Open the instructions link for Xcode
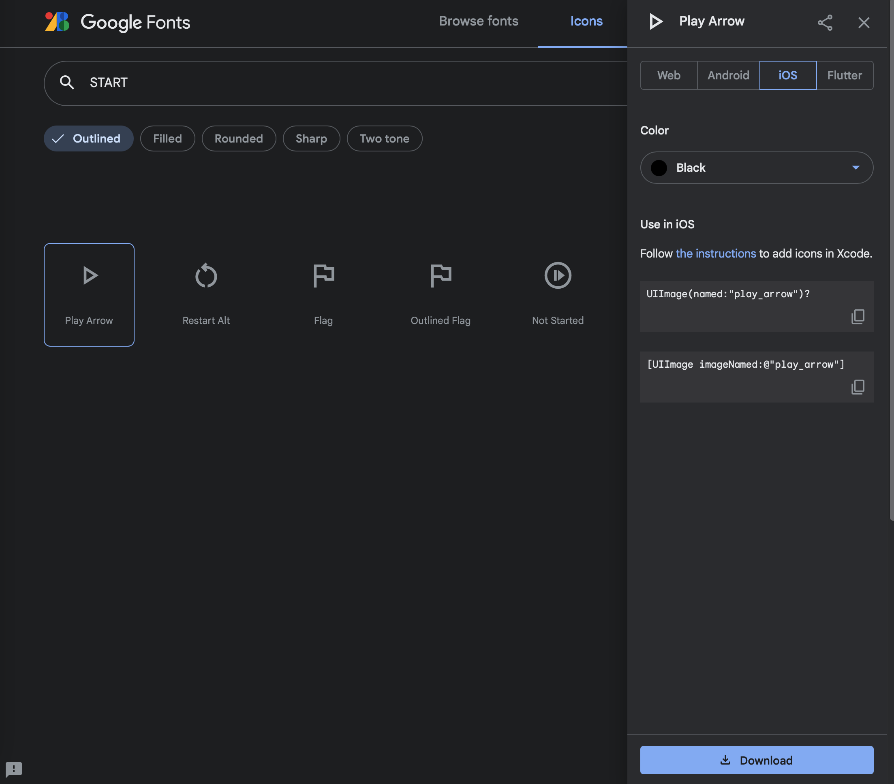 point(716,254)
